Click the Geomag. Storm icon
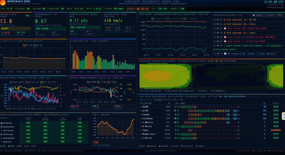This screenshot has width=285, height=155. click(x=2, y=138)
